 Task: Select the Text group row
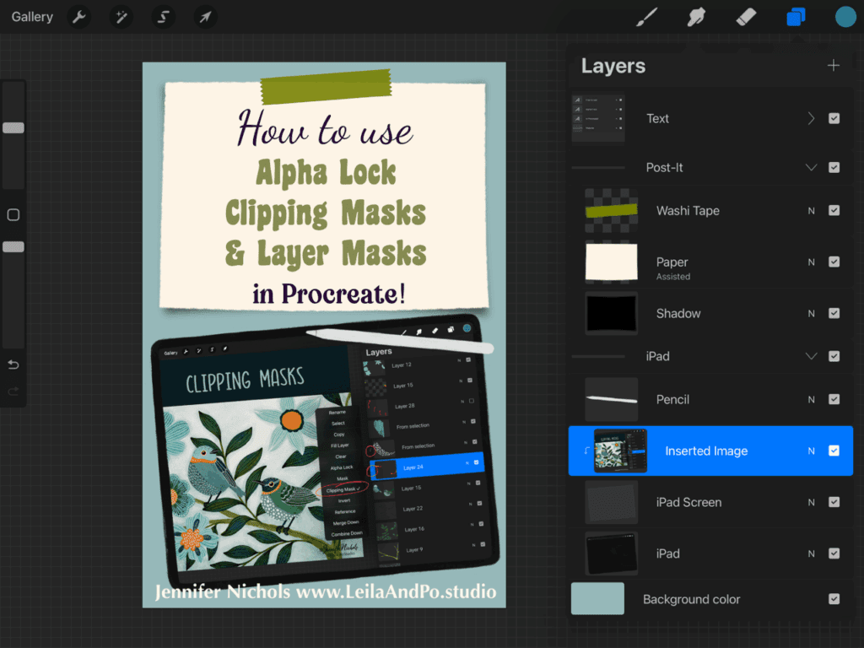710,118
